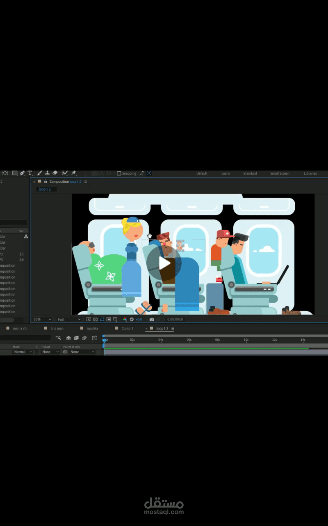Open grid and guide options icon
This screenshot has height=526, width=328.
[115, 319]
